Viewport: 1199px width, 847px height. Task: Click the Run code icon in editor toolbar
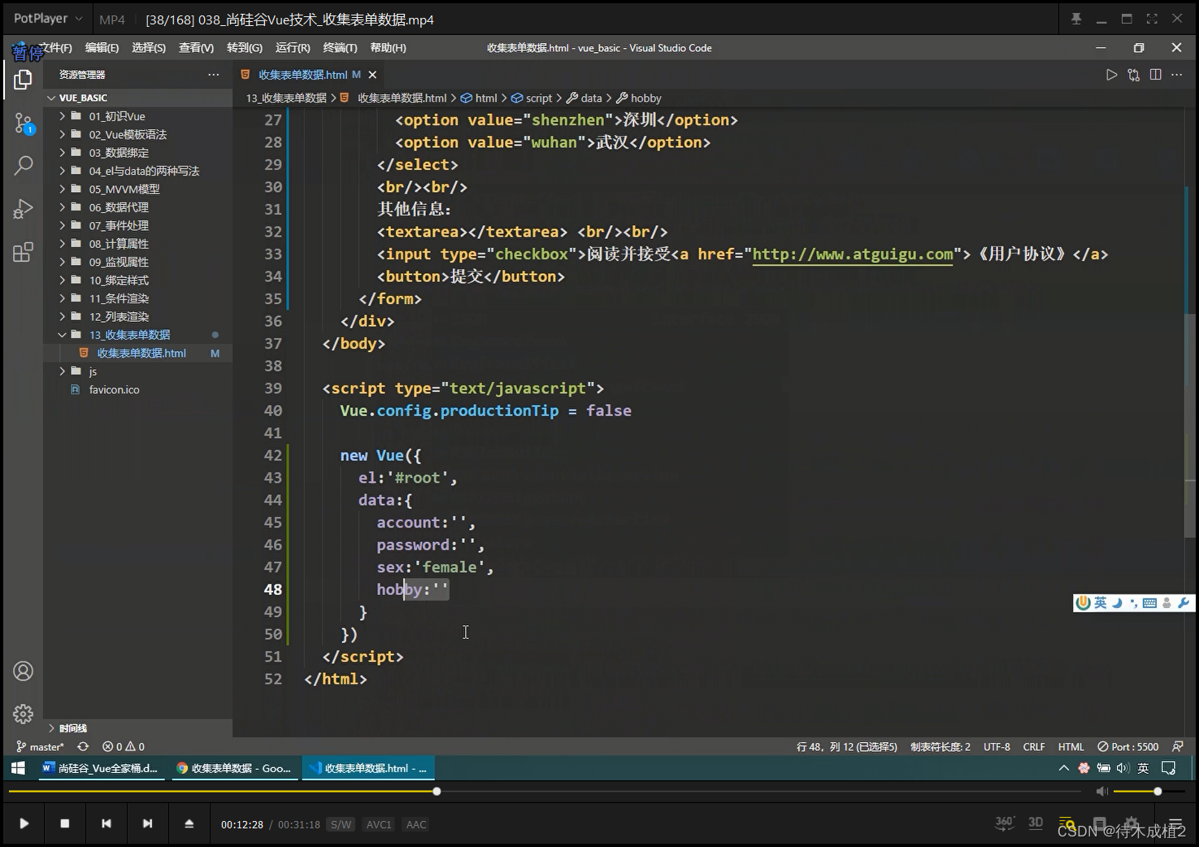[1111, 75]
